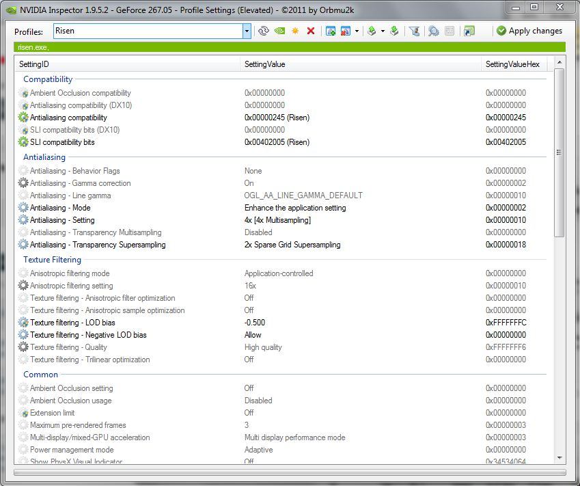Click gear icon beside Antialiasing compatibility
The height and width of the screenshot is (486, 580).
23,118
